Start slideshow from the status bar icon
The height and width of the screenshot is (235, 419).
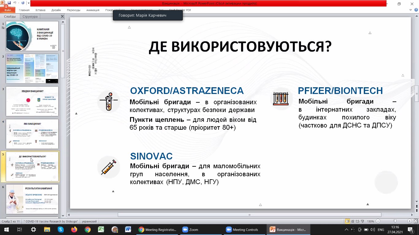[363, 221]
